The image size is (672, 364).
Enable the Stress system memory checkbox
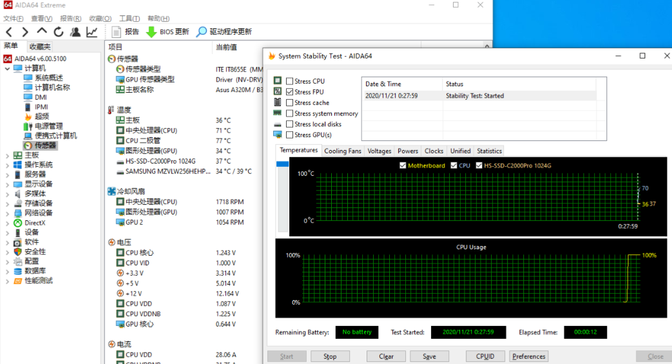[290, 113]
